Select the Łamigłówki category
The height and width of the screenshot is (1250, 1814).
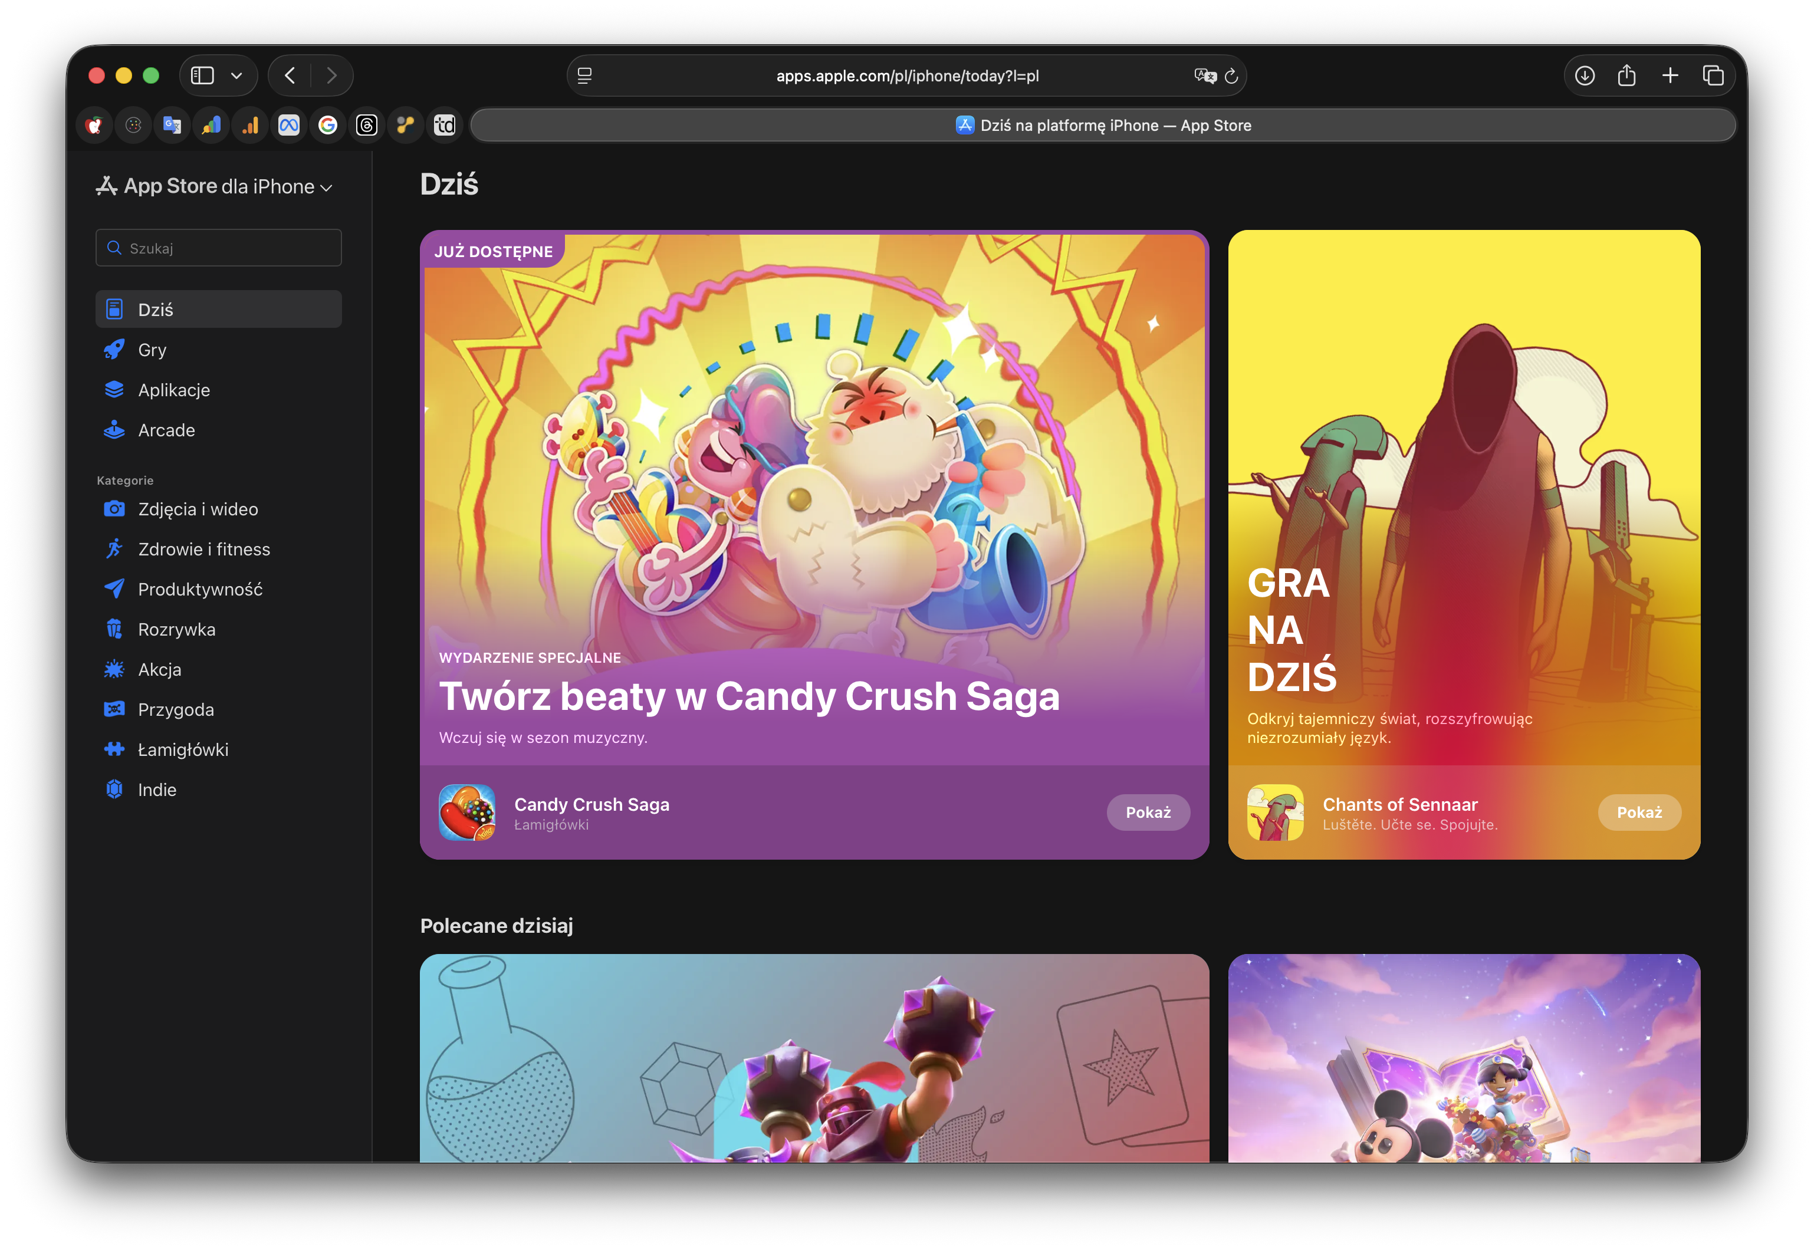pos(182,749)
